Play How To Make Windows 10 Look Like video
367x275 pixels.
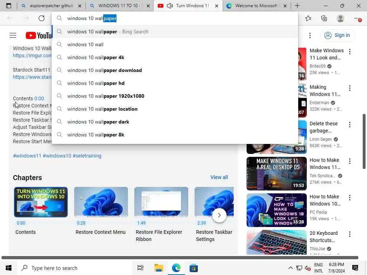pos(276,210)
